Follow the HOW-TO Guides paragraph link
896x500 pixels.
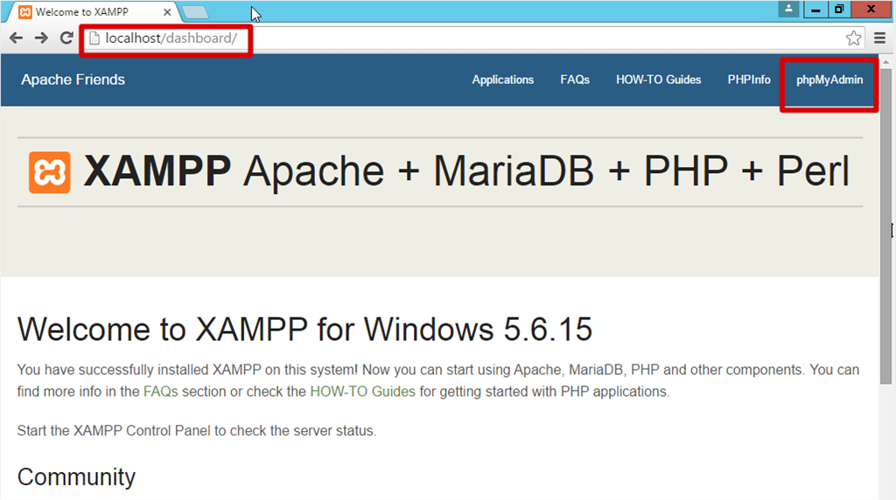point(362,392)
